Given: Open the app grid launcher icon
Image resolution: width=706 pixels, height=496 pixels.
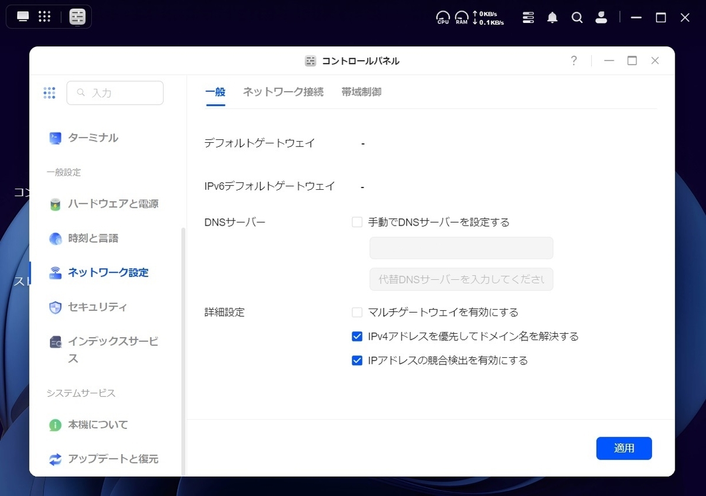Looking at the screenshot, I should tap(45, 16).
